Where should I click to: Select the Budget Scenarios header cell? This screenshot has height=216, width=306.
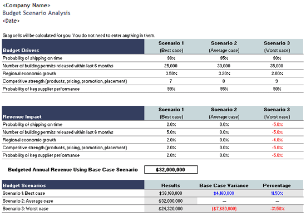[x=73, y=185]
